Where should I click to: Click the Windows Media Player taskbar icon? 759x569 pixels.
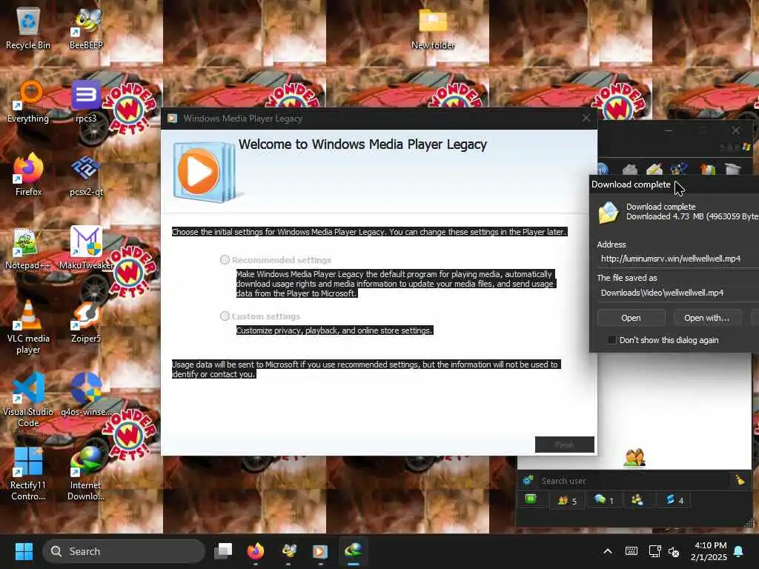point(320,551)
